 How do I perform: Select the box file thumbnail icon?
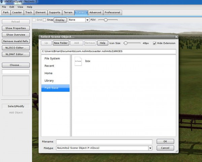[x=78, y=61]
